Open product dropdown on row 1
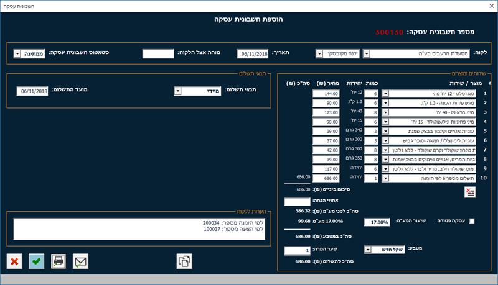 click(x=385, y=94)
